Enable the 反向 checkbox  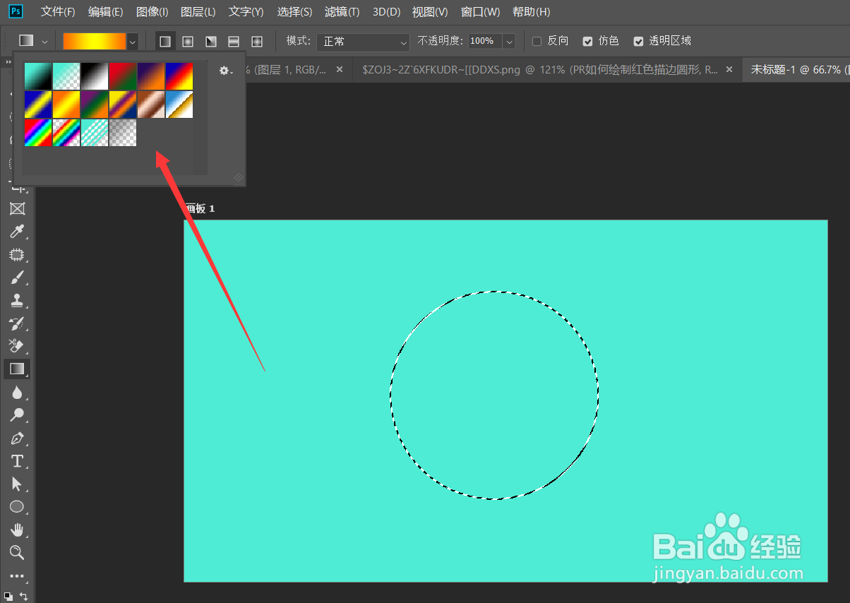pyautogui.click(x=537, y=41)
